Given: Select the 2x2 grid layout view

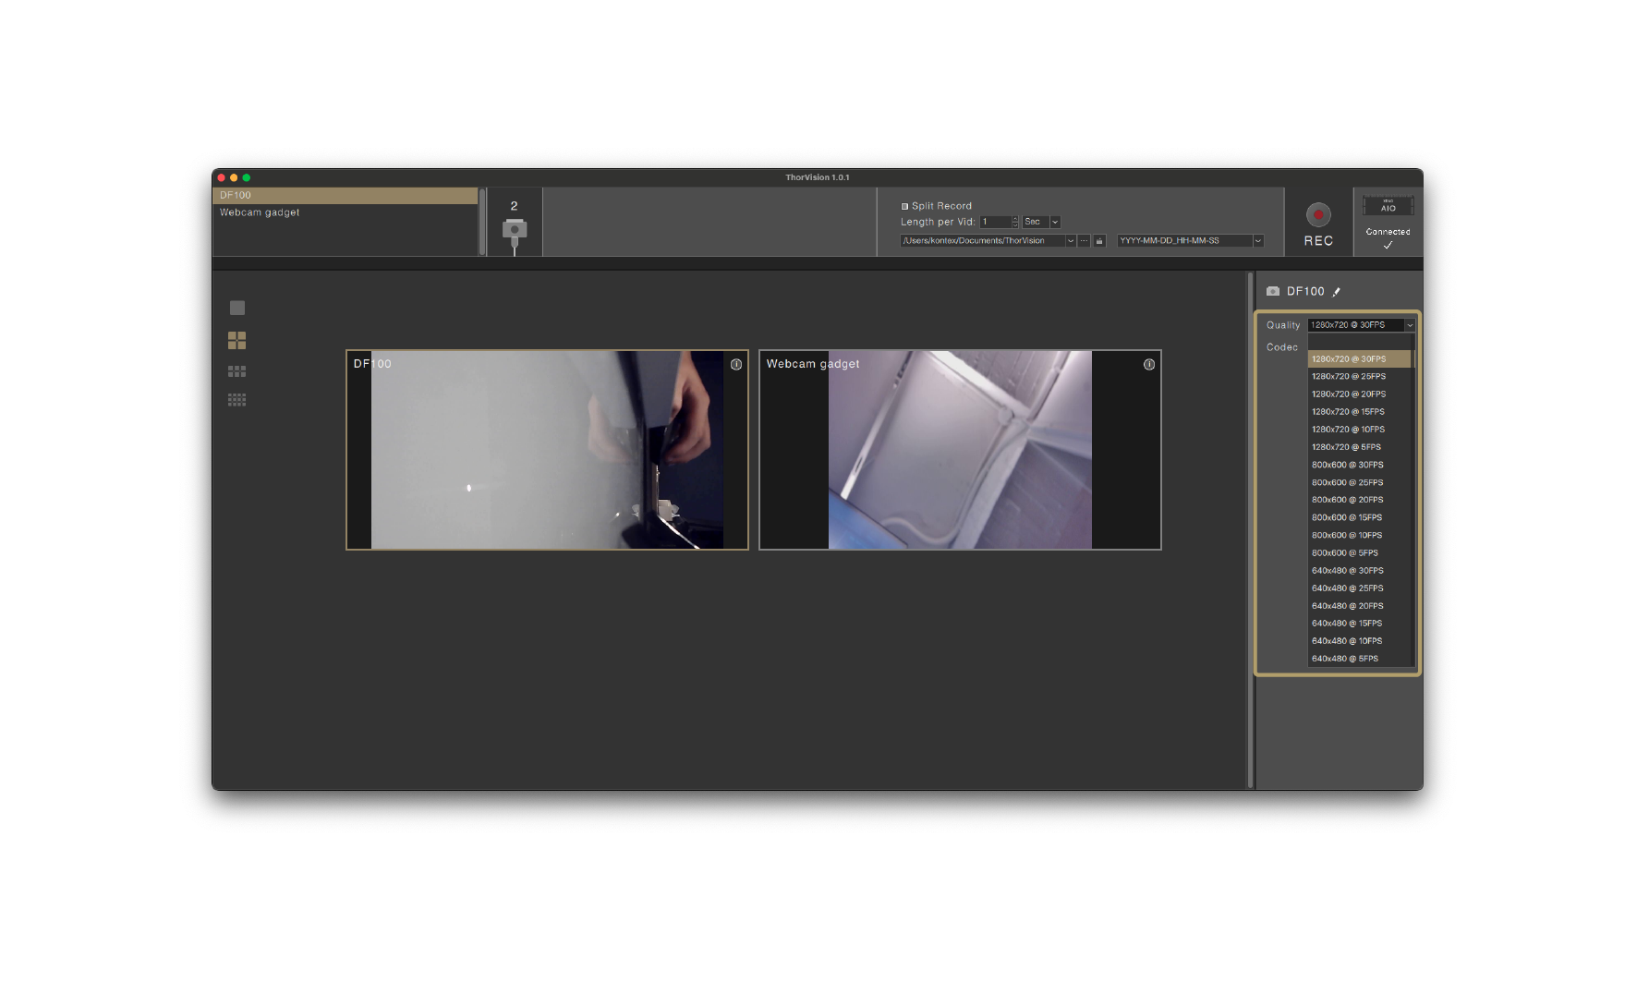Looking at the screenshot, I should click(x=237, y=340).
